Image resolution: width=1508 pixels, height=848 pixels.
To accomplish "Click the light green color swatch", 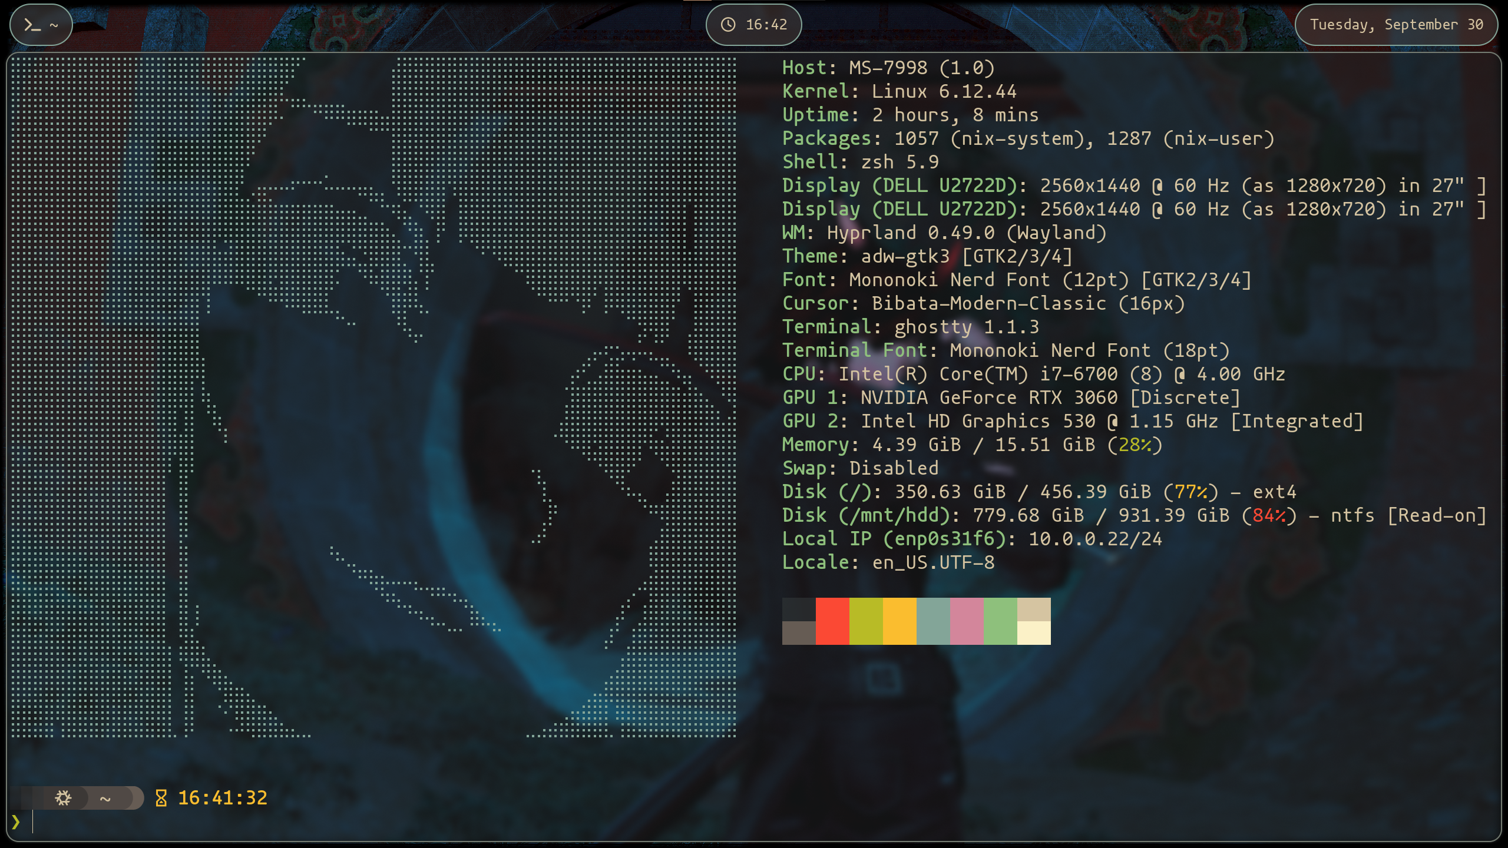I will [1000, 621].
